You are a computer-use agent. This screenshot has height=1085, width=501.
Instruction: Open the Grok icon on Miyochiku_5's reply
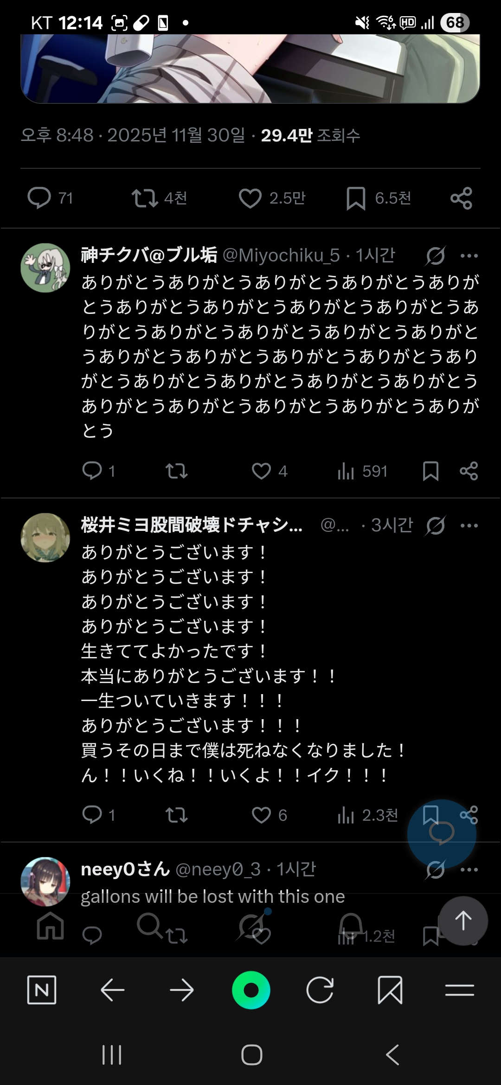click(x=435, y=255)
